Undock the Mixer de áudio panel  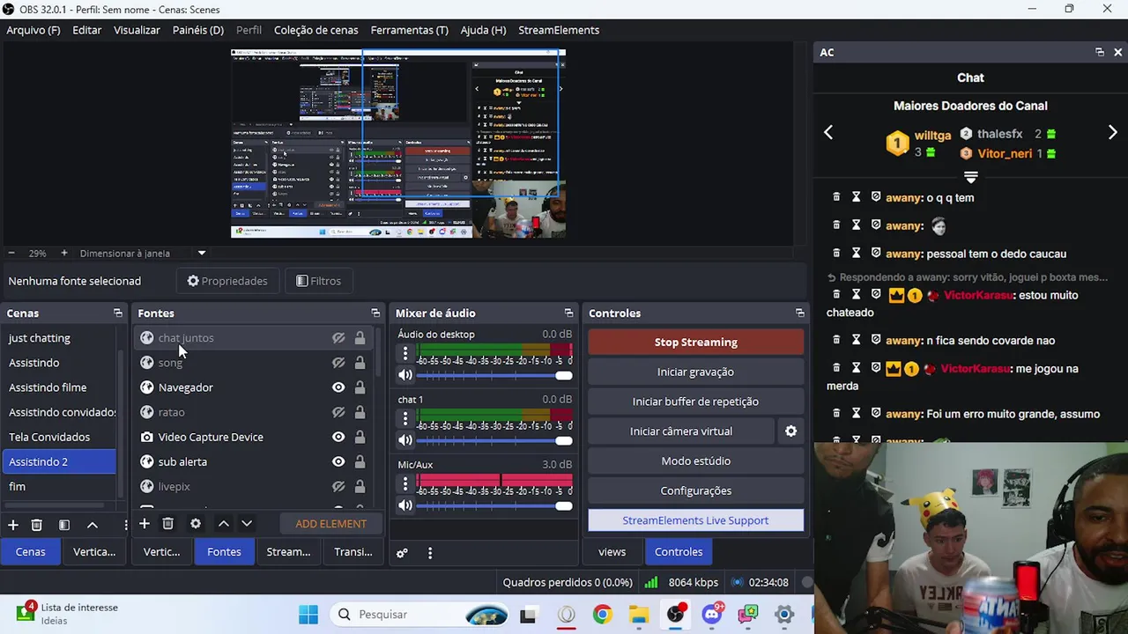pyautogui.click(x=568, y=313)
